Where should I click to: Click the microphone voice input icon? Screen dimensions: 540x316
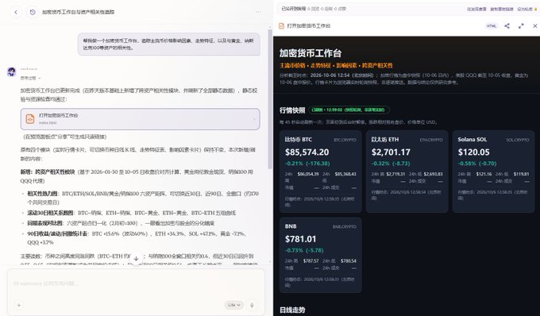pos(252,305)
